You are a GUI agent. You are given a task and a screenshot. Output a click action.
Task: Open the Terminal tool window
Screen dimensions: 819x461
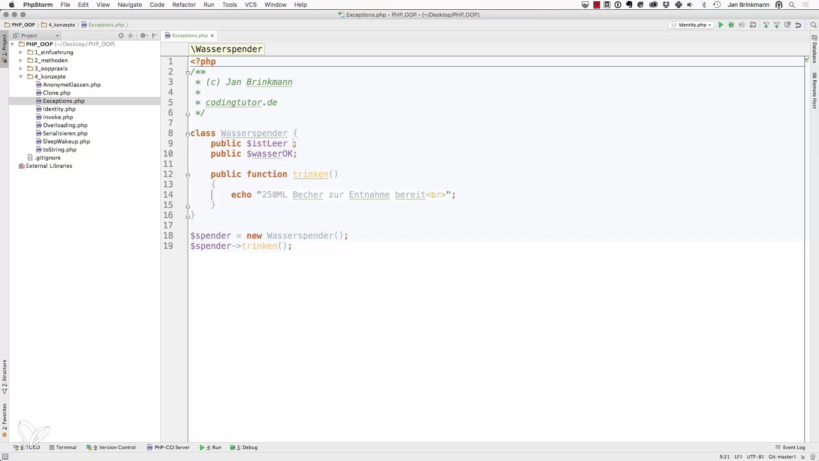click(63, 447)
